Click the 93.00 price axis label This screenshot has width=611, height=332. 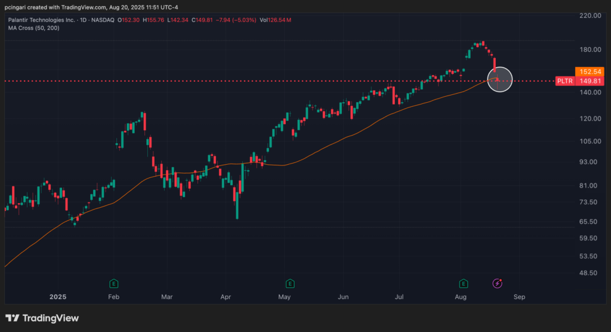click(588, 162)
